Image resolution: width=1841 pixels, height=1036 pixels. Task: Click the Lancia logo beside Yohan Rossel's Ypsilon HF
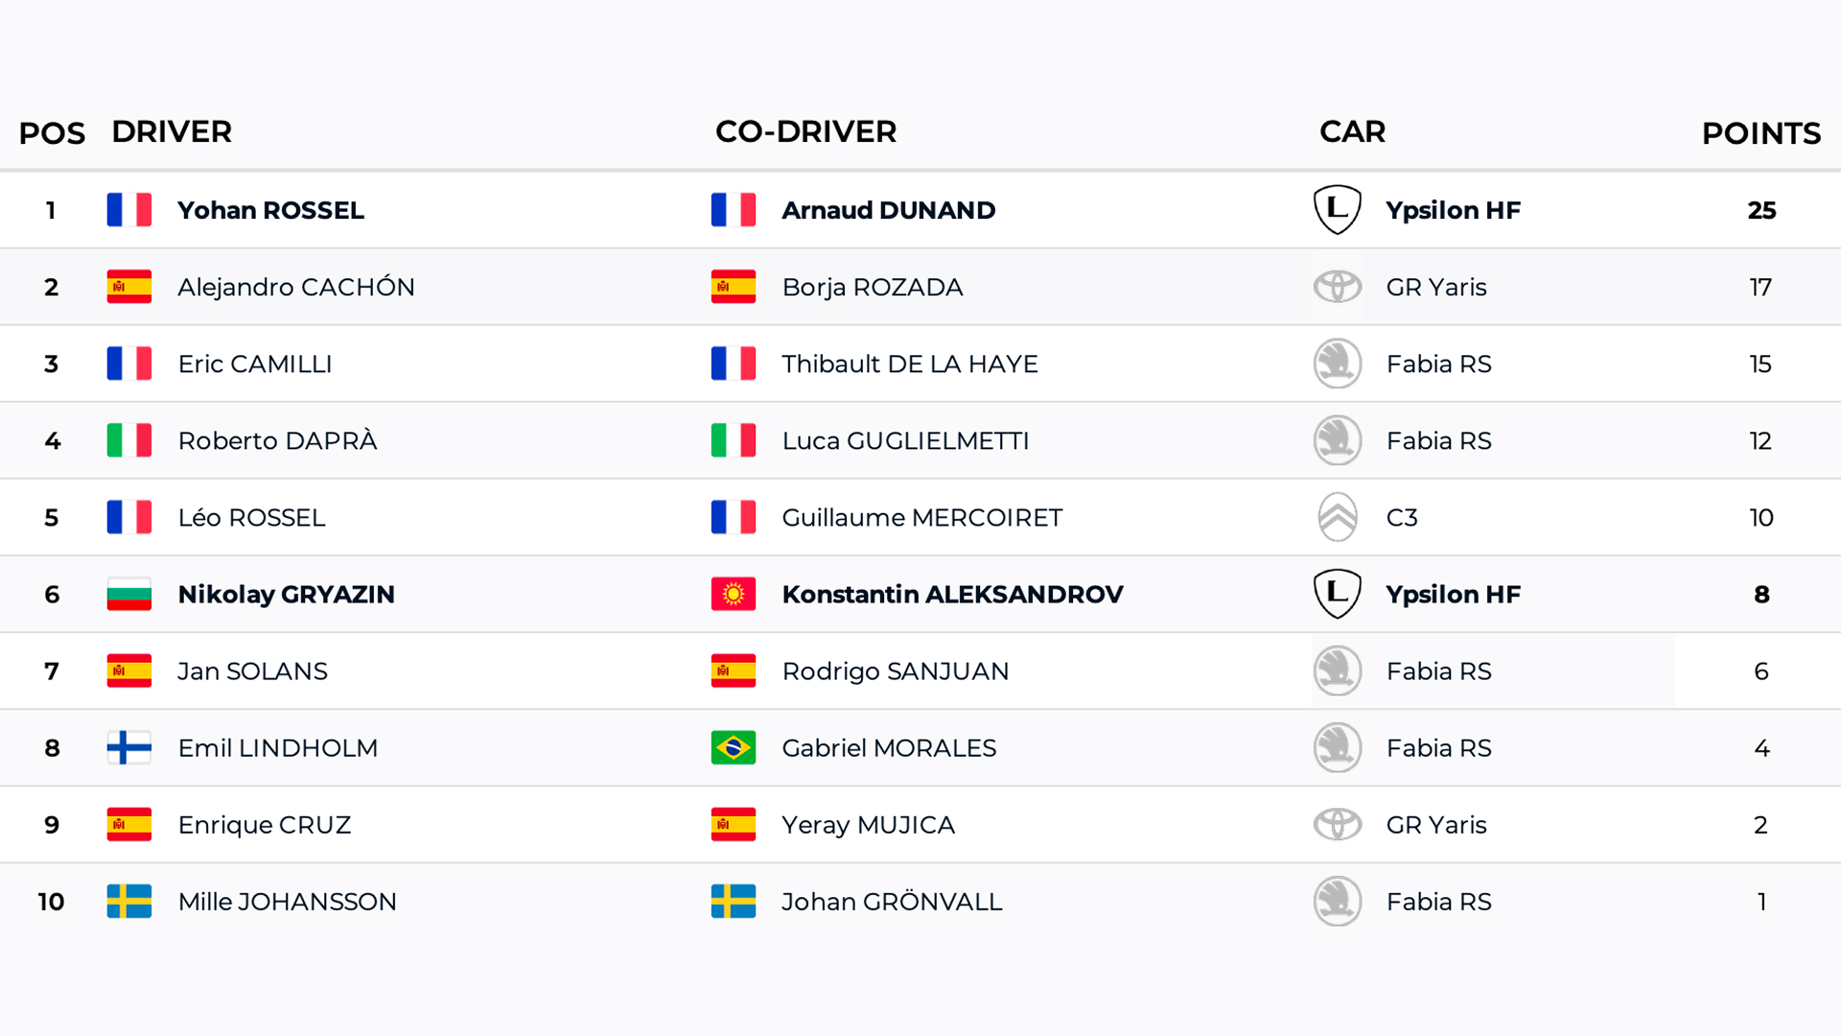coord(1337,210)
